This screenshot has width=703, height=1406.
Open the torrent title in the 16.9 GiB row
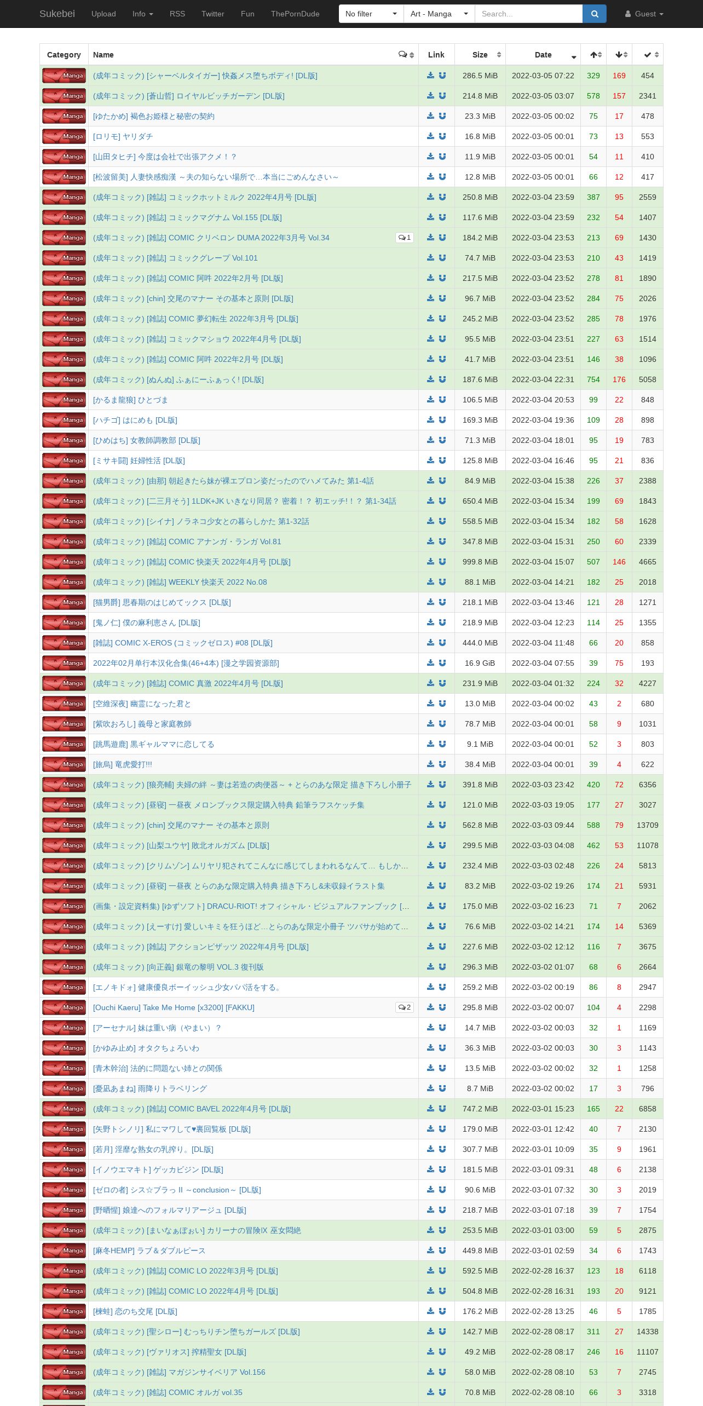pos(186,663)
